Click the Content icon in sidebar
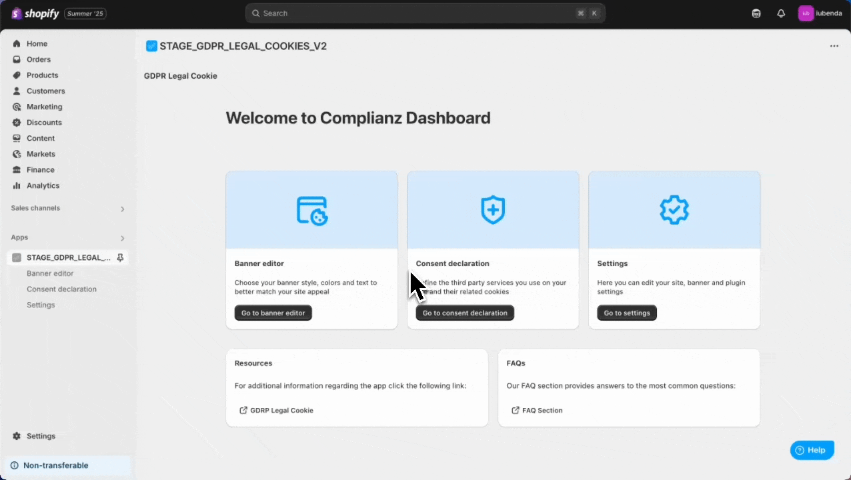This screenshot has height=480, width=851. pos(17,138)
